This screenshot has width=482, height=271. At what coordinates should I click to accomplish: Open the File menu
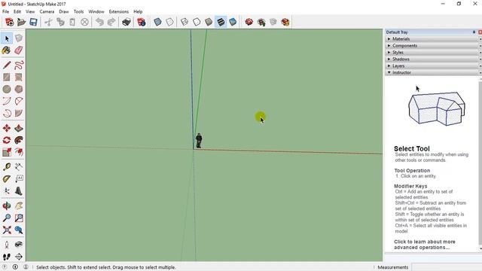point(5,11)
